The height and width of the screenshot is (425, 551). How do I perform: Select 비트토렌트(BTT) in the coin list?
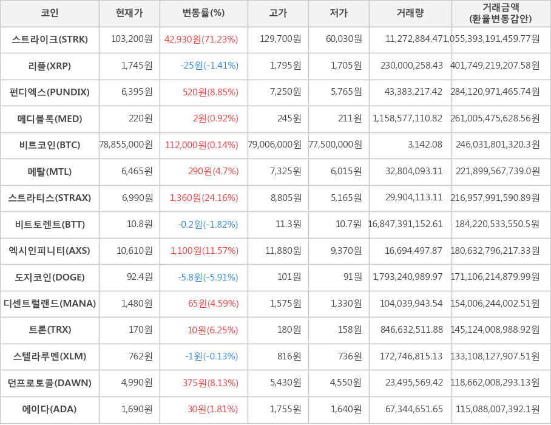[50, 224]
